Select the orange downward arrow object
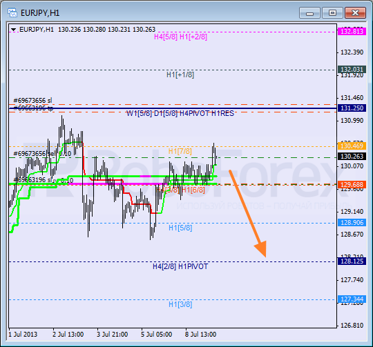This screenshot has width=373, height=347. [247, 213]
